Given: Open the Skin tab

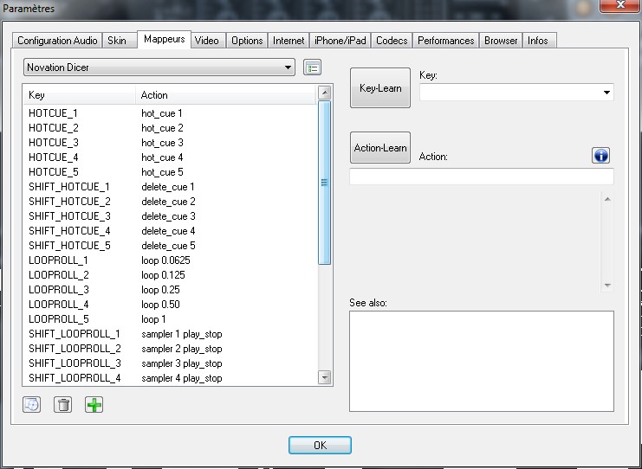Looking at the screenshot, I should 116,41.
